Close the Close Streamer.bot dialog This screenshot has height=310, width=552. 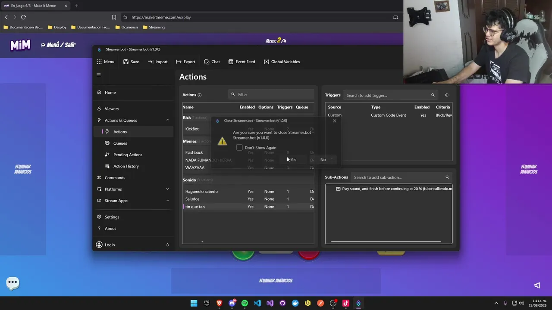[334, 121]
